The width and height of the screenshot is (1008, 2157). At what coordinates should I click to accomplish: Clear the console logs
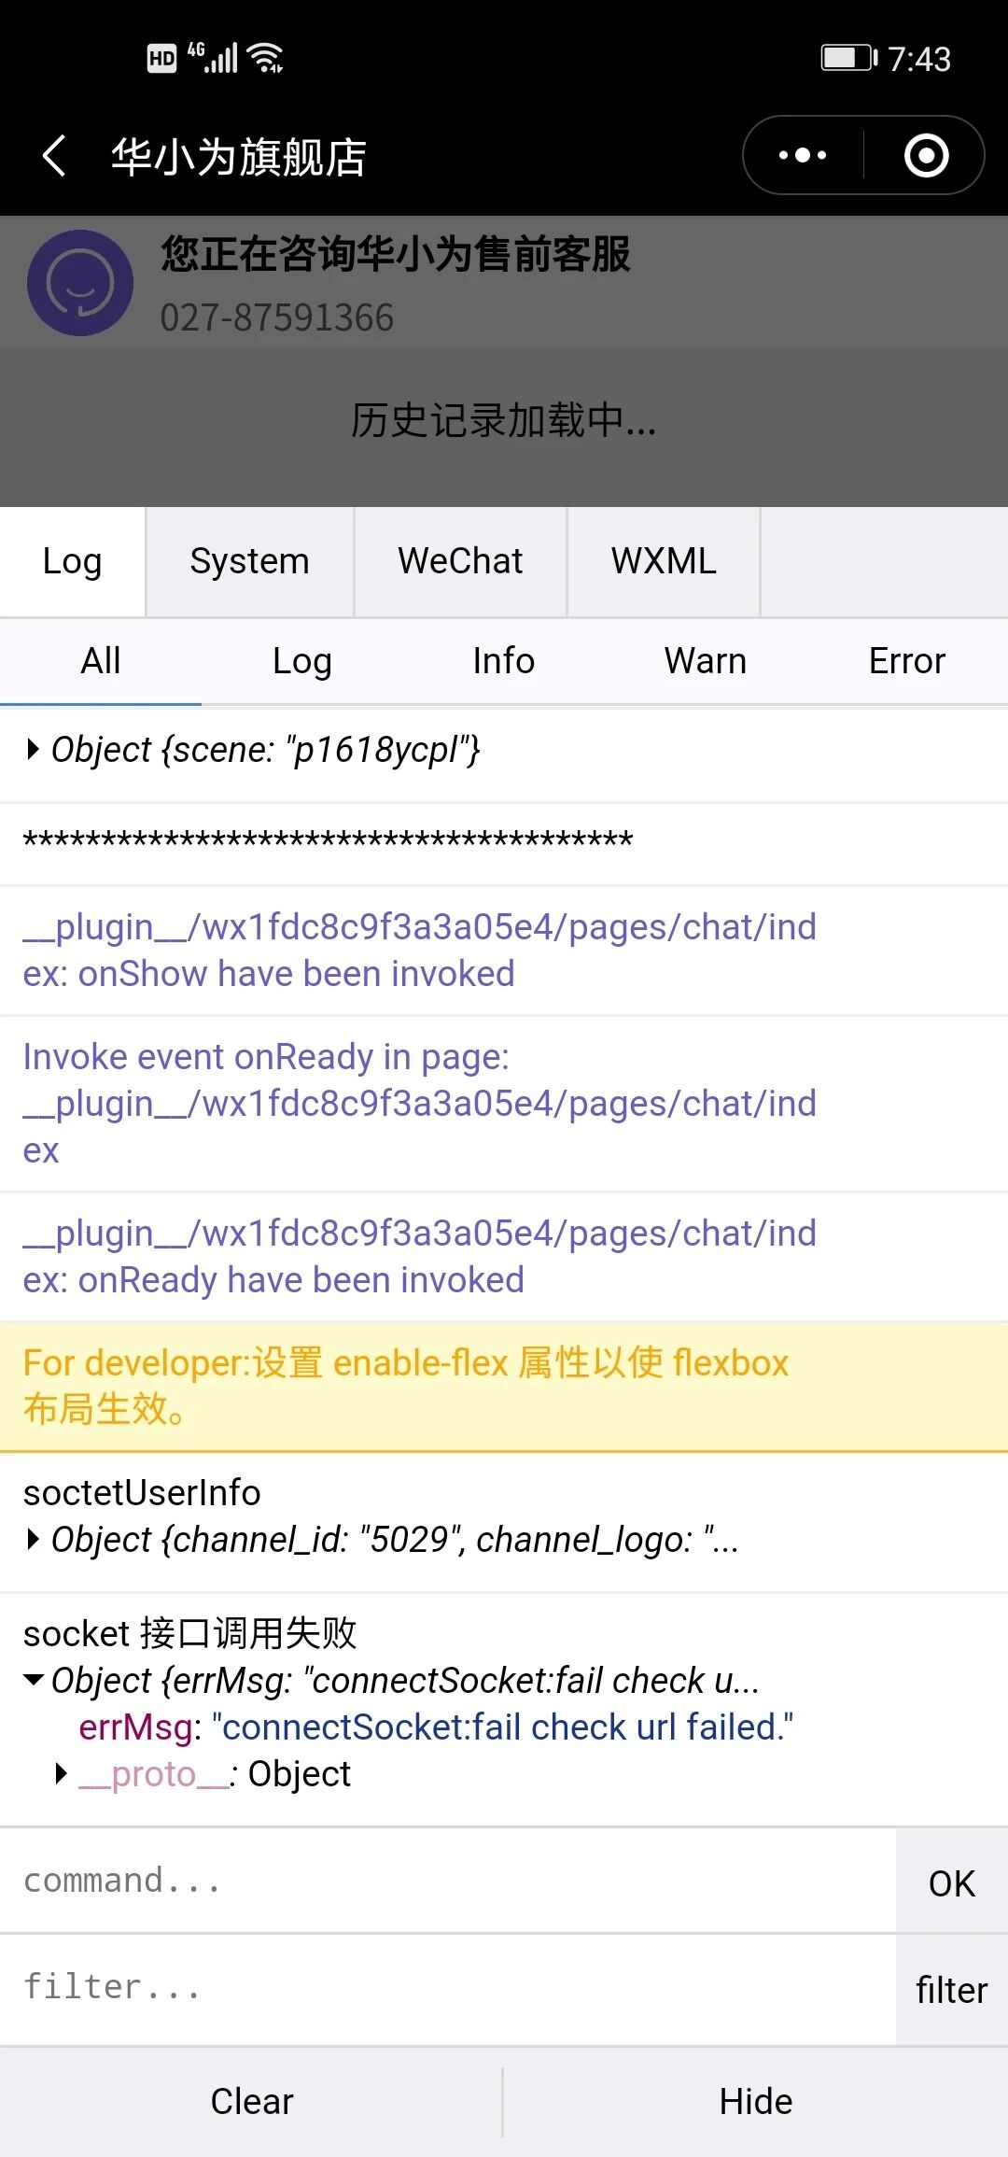(252, 2101)
